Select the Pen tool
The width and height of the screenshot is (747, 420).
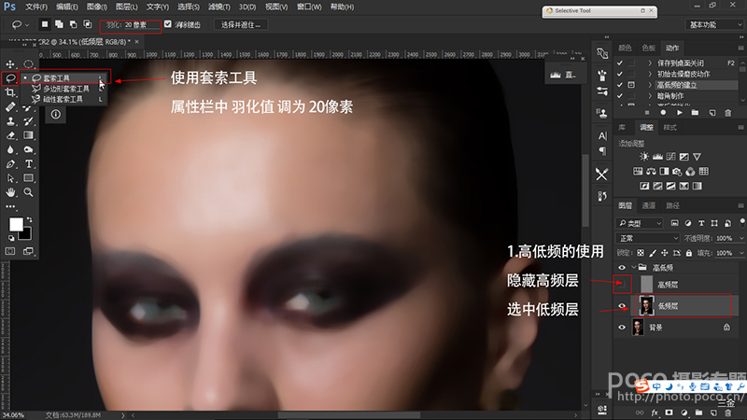10,164
